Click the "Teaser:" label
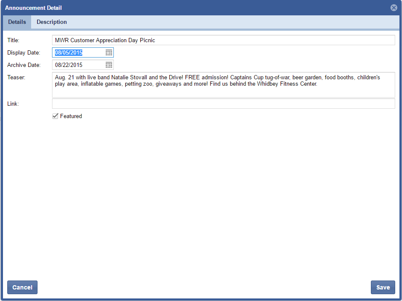 (16, 77)
